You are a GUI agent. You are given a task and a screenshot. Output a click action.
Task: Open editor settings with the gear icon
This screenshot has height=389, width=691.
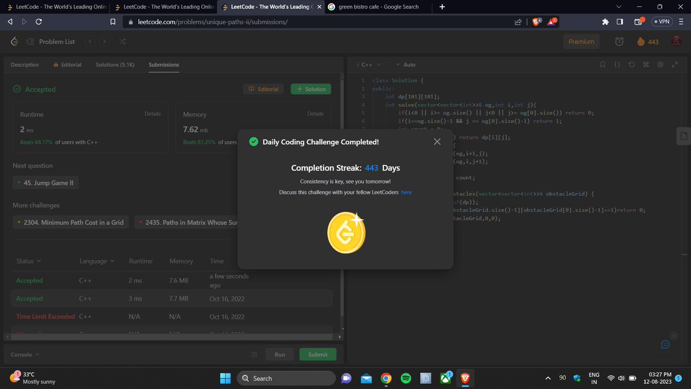click(x=660, y=65)
